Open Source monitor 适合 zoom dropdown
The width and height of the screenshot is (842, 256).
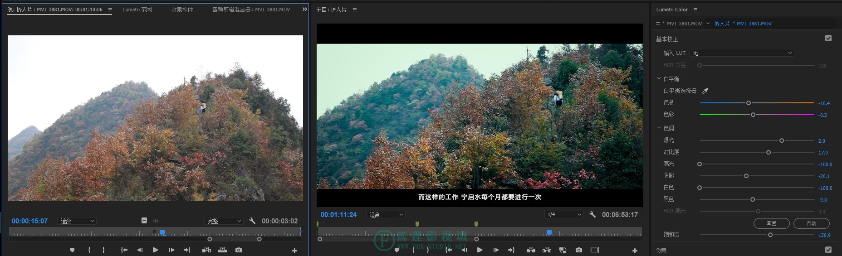pyautogui.click(x=77, y=221)
